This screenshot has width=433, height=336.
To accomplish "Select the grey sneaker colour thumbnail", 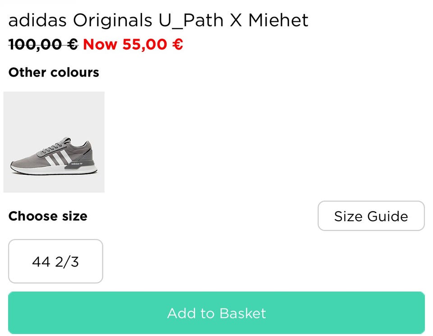I will [x=54, y=142].
